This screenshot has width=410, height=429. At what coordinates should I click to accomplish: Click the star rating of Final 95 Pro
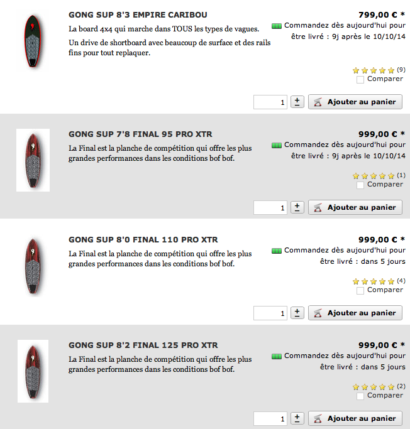374,176
